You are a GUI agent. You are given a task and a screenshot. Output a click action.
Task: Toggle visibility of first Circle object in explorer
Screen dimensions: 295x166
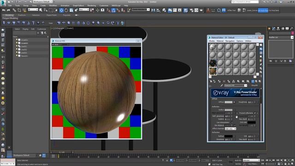tap(17, 40)
